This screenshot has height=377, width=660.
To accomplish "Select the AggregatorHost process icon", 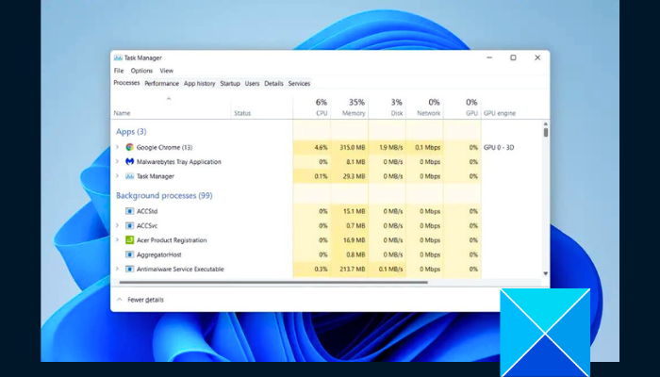I will point(130,254).
